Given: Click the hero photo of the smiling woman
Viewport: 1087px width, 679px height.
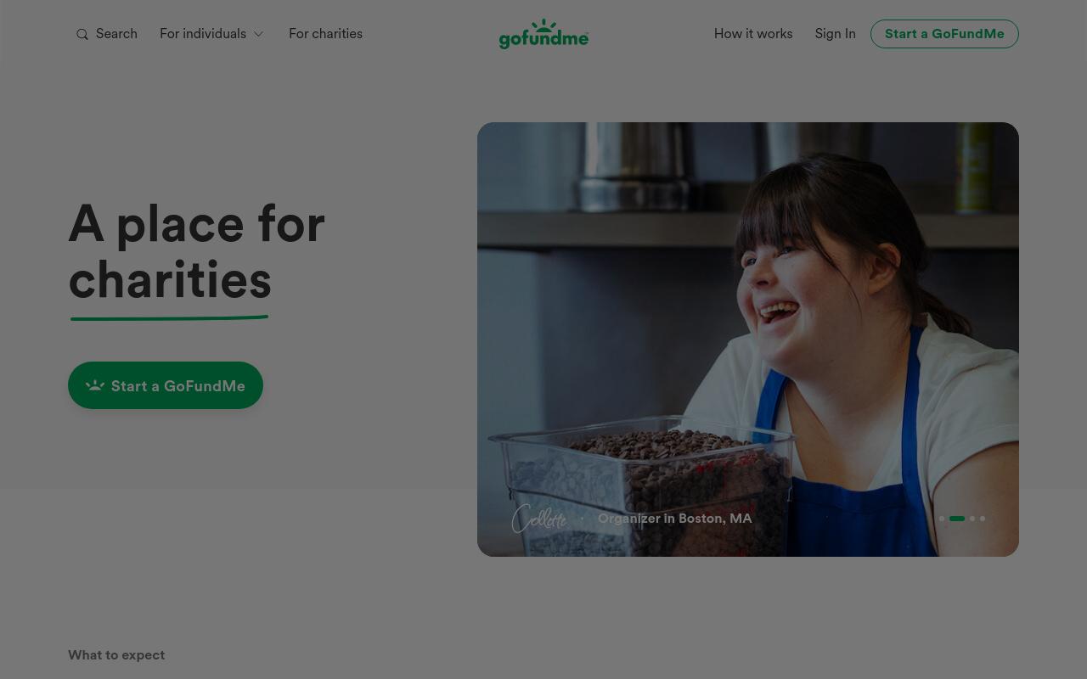Looking at the screenshot, I should click(x=748, y=339).
